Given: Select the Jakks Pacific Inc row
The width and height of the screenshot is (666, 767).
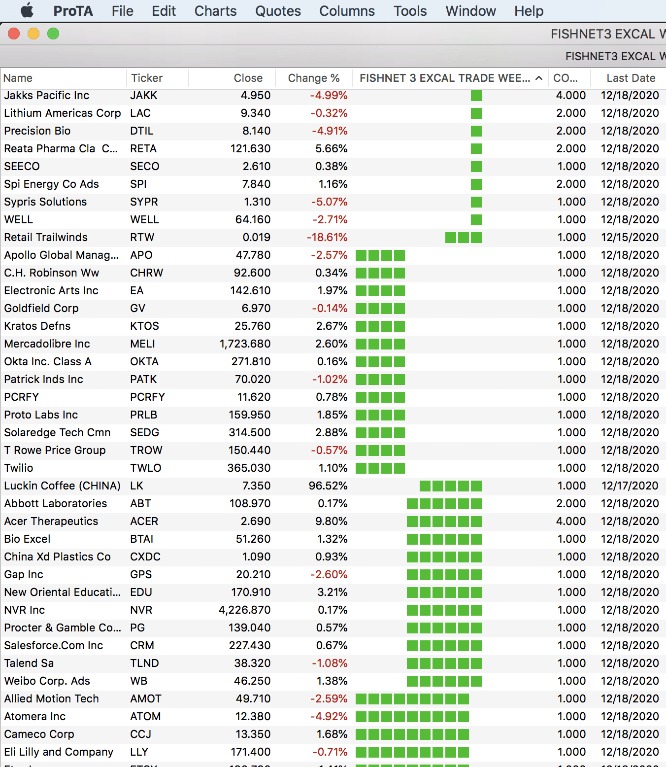Looking at the screenshot, I should point(333,96).
